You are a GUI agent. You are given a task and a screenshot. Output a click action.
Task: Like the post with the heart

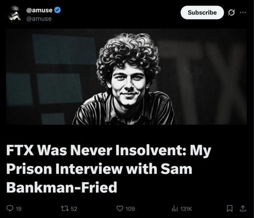(120, 209)
